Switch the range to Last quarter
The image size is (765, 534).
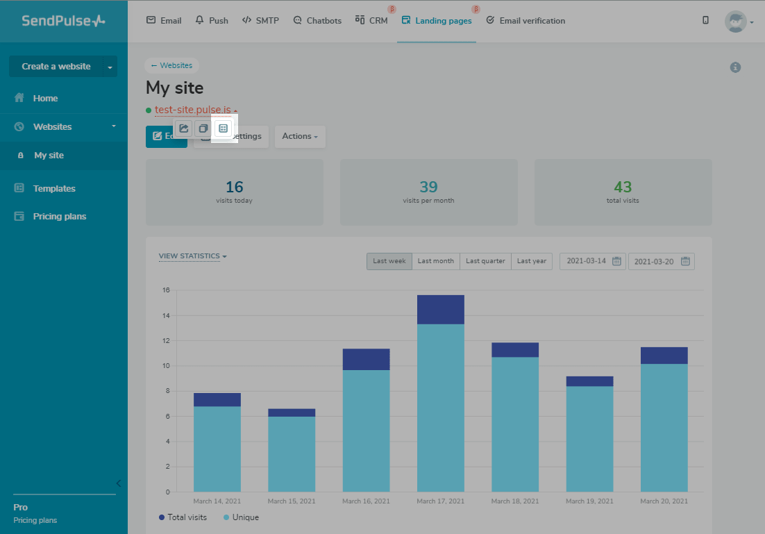[x=485, y=261]
